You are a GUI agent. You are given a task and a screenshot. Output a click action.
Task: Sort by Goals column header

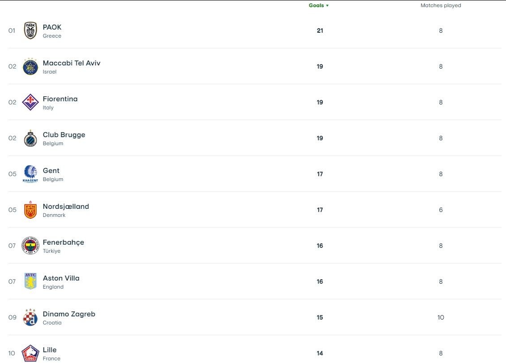pyautogui.click(x=316, y=5)
